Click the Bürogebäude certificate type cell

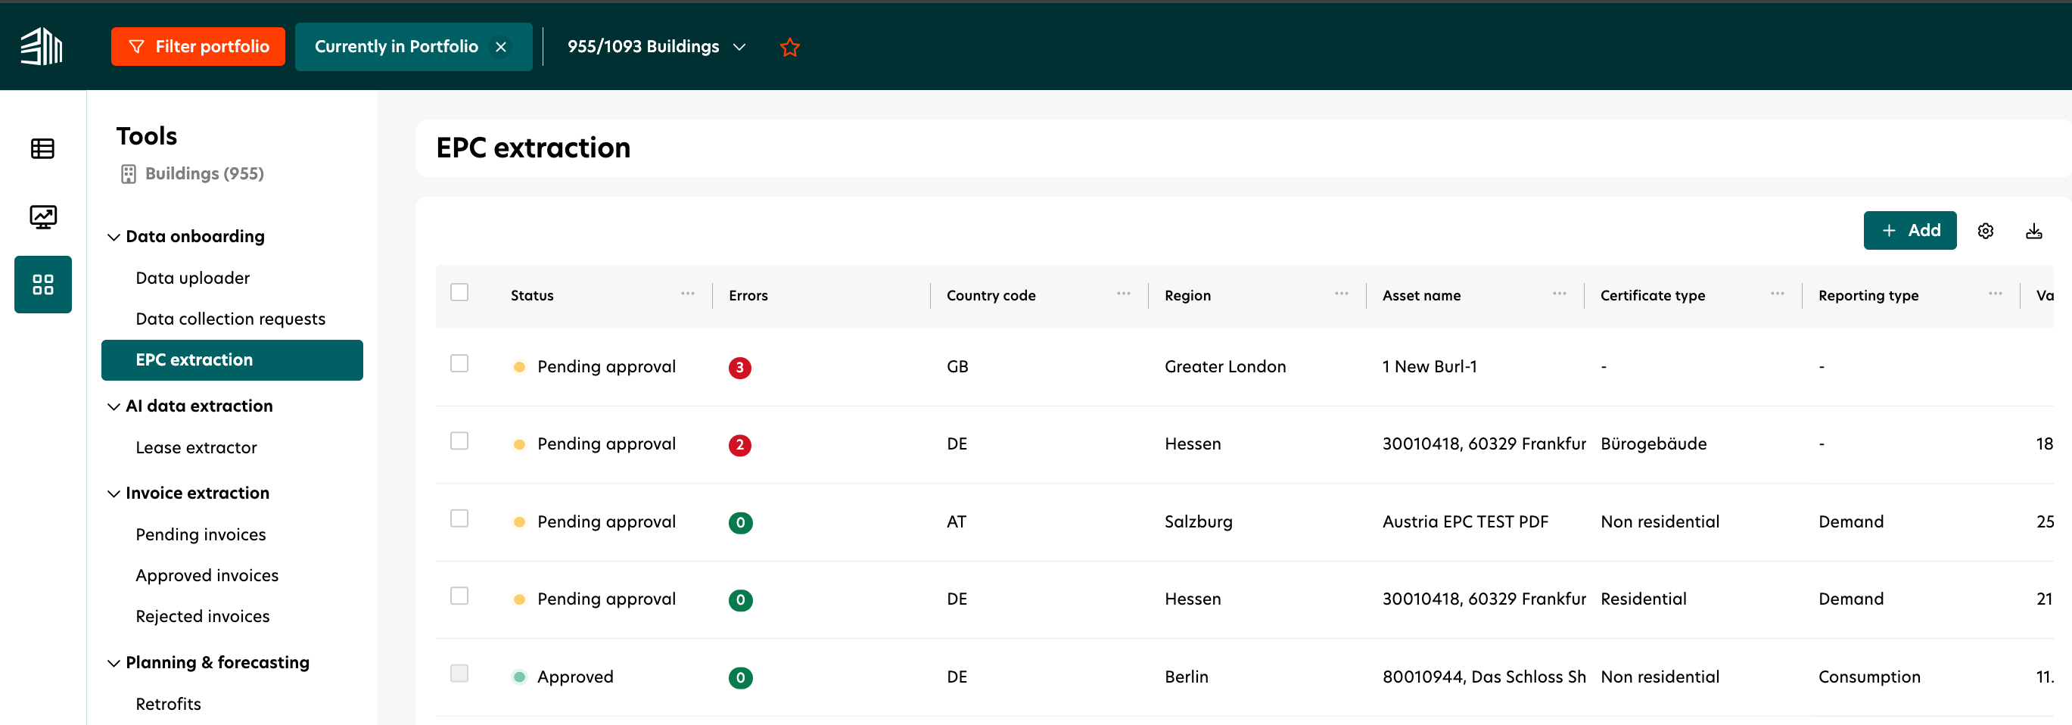click(1653, 444)
